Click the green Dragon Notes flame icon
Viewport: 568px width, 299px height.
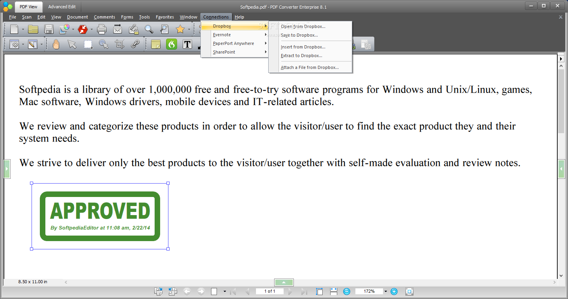(172, 44)
